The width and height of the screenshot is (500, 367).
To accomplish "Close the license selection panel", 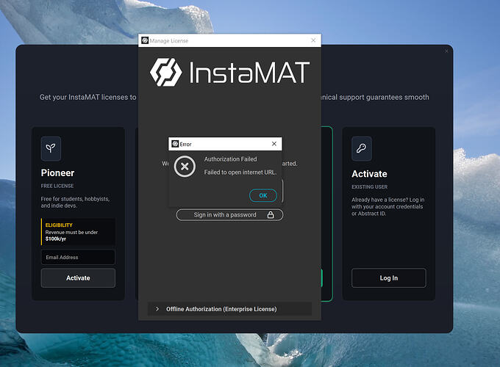I will [x=446, y=51].
